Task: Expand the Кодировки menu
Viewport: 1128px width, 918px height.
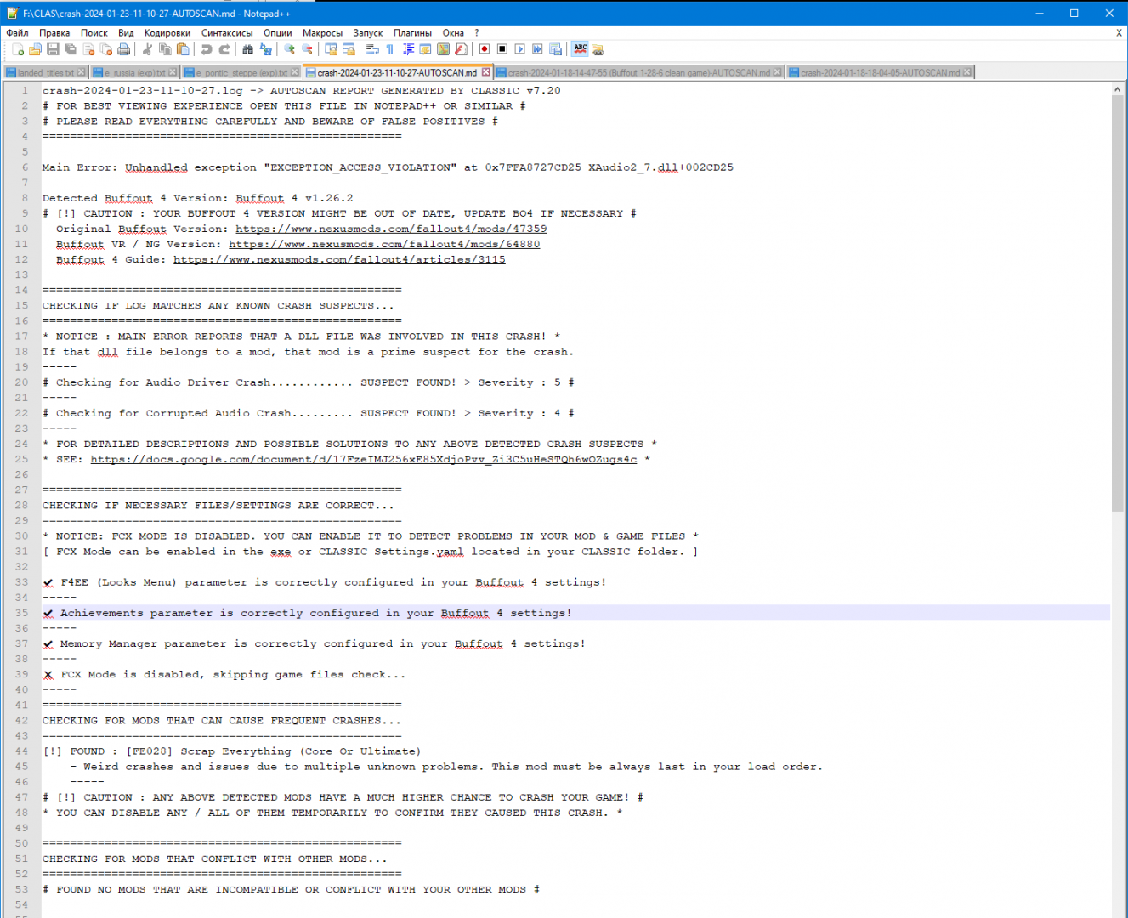Action: tap(167, 33)
